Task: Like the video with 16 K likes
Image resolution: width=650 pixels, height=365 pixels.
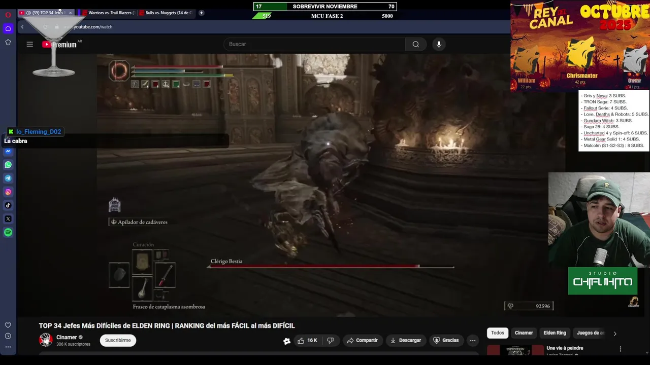Action: 307,341
